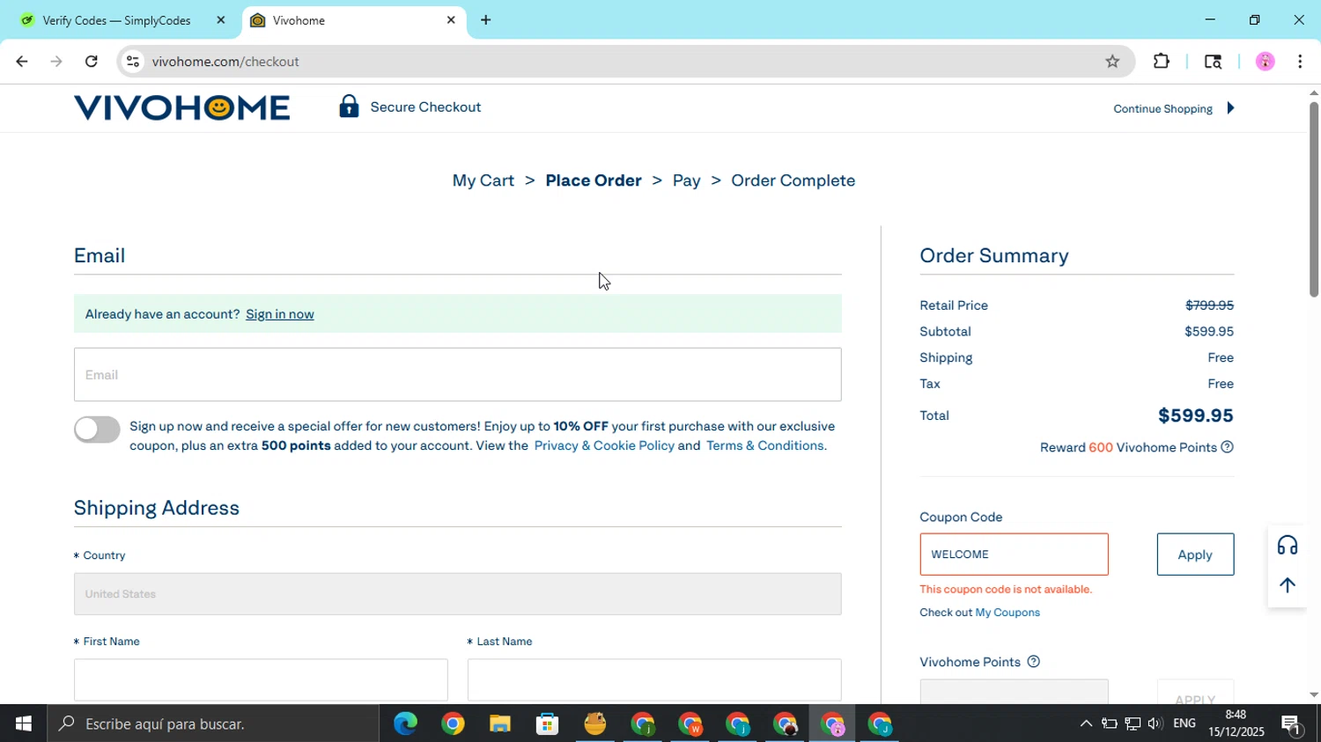Open notification center icon
This screenshot has height=742, width=1321.
[x=1292, y=724]
